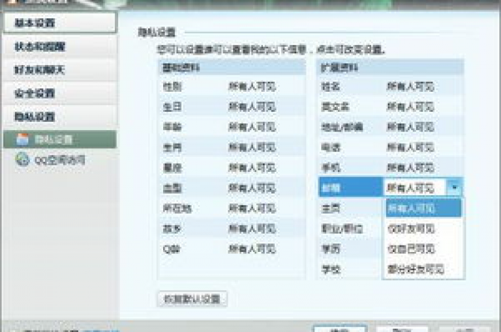The width and height of the screenshot is (501, 332).
Task: Change the visibility value for 性别
Action: coord(252,87)
